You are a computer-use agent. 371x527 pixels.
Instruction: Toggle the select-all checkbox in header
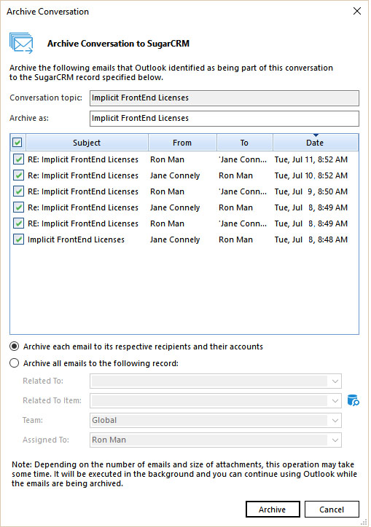point(17,143)
